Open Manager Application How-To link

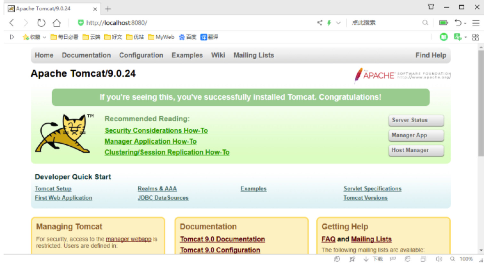coord(150,141)
